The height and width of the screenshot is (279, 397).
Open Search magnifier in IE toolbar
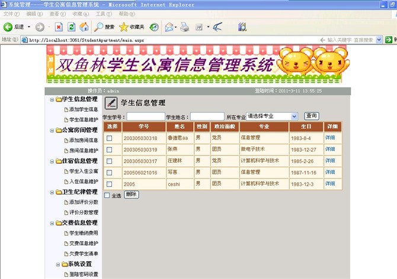pos(98,27)
